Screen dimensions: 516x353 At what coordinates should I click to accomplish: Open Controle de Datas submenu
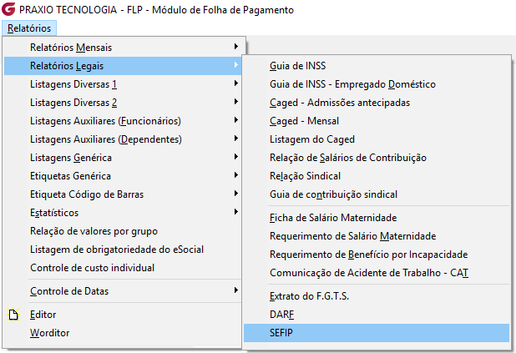123,291
